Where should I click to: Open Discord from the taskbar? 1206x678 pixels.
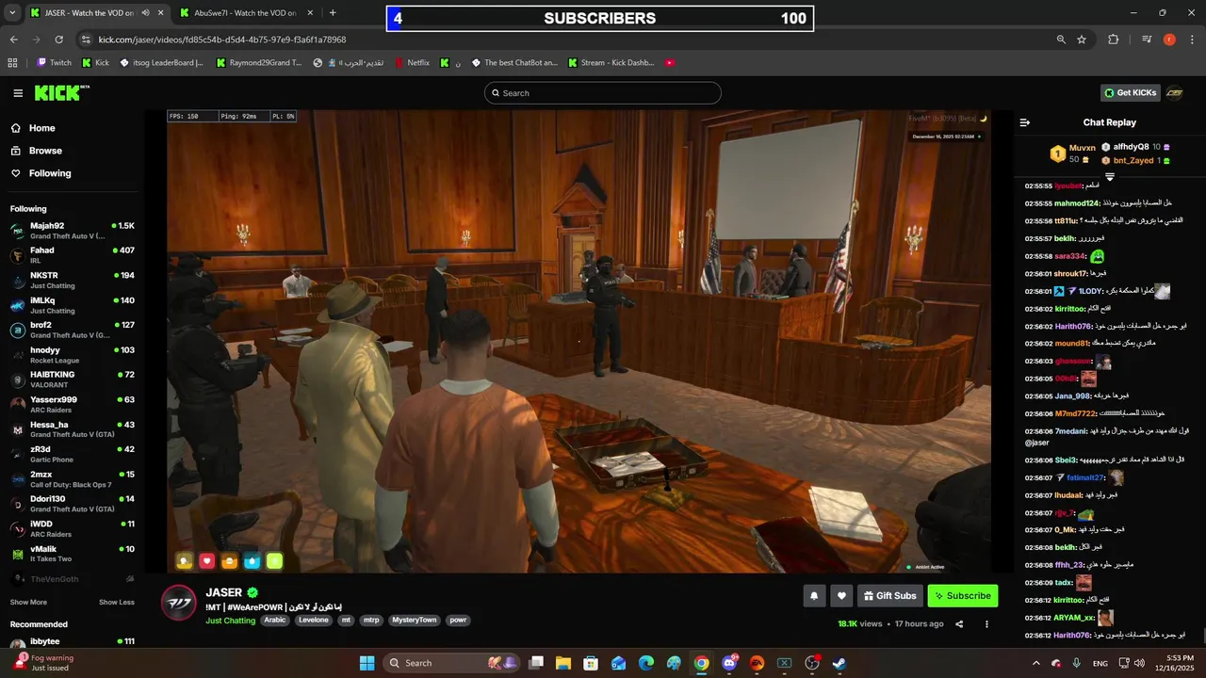729,663
